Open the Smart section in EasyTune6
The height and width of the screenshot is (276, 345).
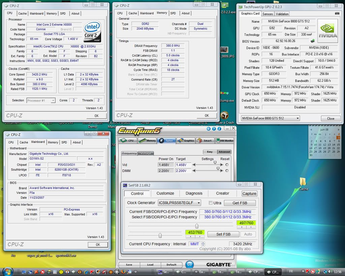pyautogui.click(x=205, y=141)
